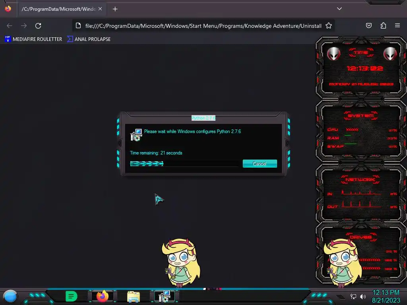Click 'Please wait while Windows configures Python' text
The image size is (407, 305).
[x=193, y=131]
